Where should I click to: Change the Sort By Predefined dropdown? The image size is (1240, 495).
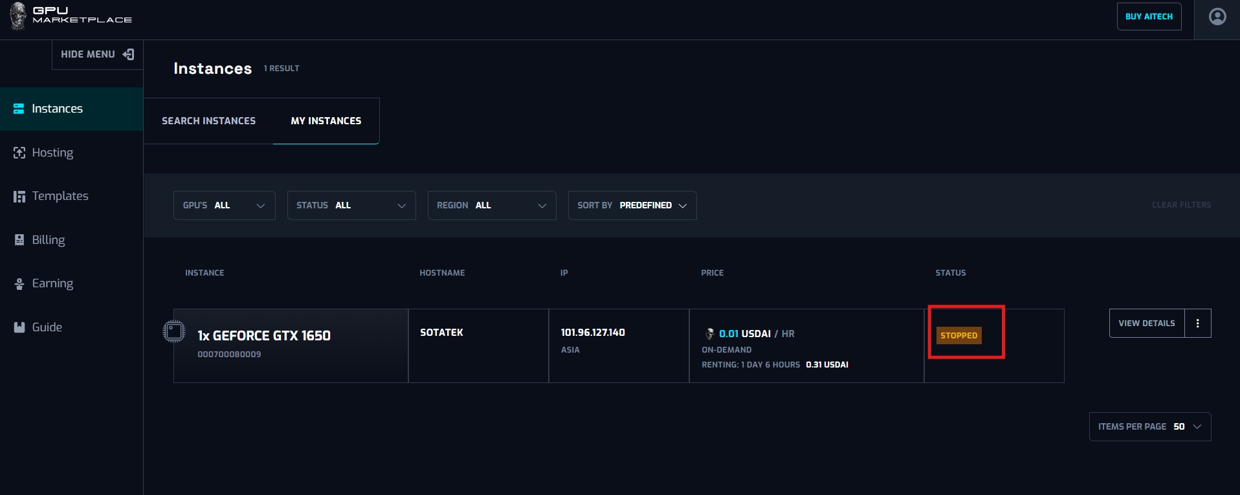tap(632, 205)
